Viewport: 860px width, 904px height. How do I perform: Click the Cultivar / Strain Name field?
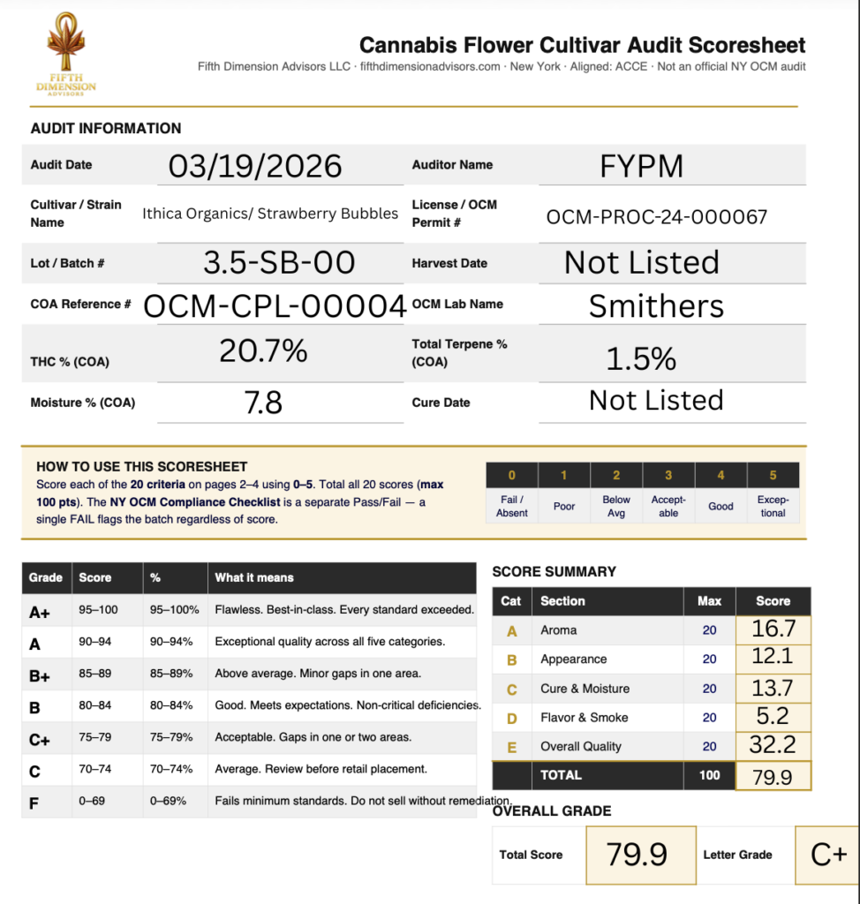click(x=269, y=214)
